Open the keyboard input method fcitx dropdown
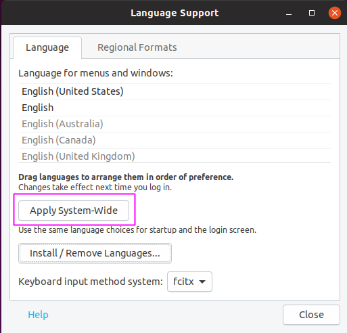This screenshot has height=333, width=347. [x=189, y=282]
